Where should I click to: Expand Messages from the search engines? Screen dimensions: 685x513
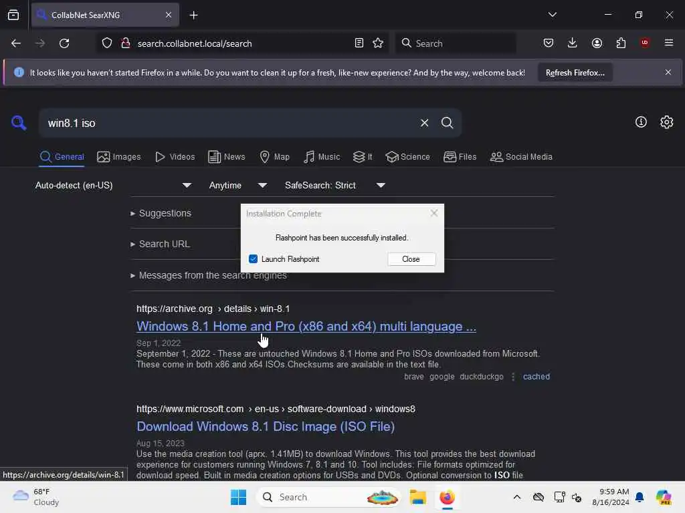click(209, 276)
